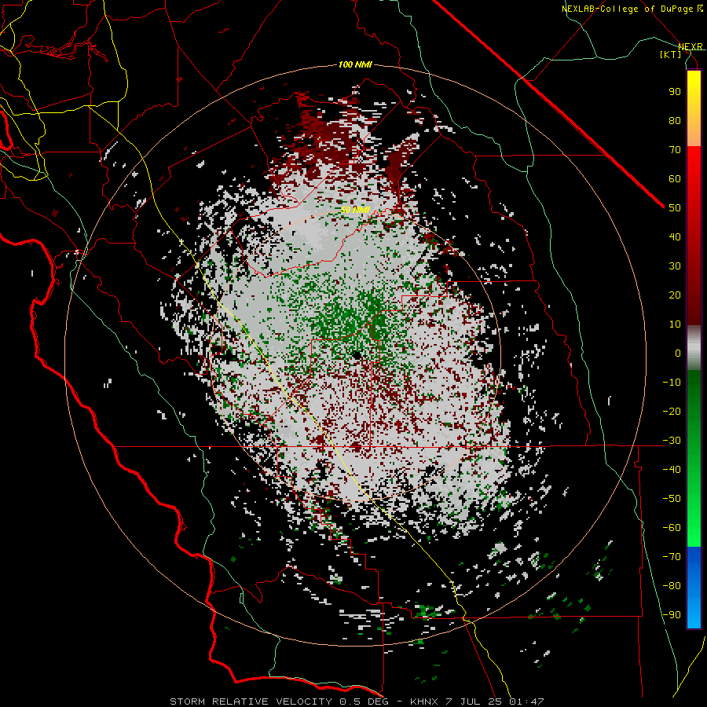This screenshot has height=707, width=707.
Task: Click the -70 value on the velocity scale
Action: 672,557
